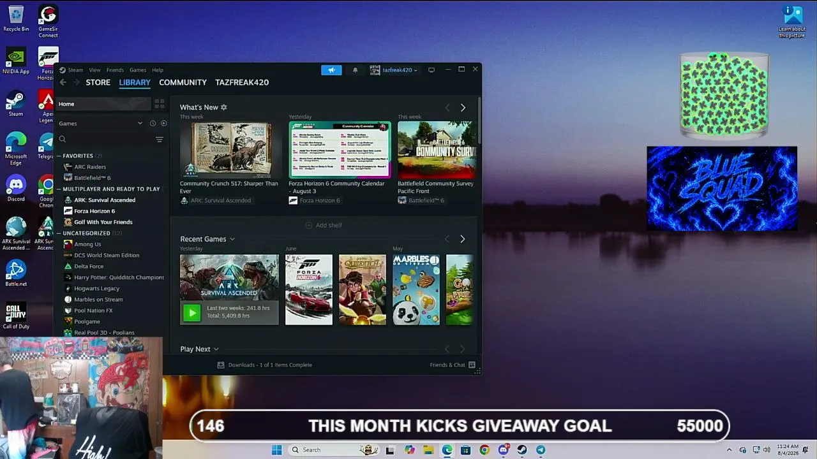Open the Games menu
This screenshot has height=459, width=817.
(138, 70)
